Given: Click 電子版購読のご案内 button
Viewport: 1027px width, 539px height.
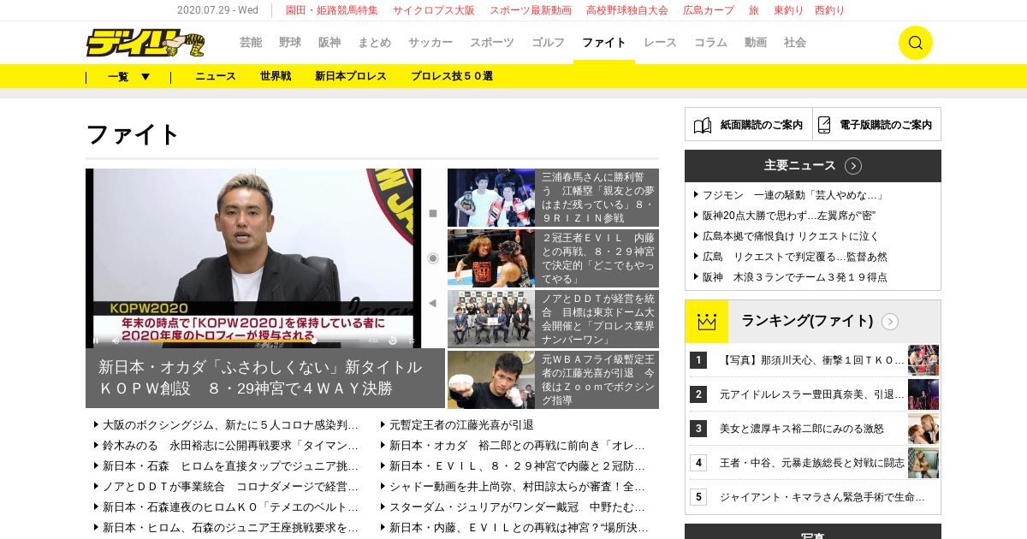Looking at the screenshot, I should click(876, 124).
